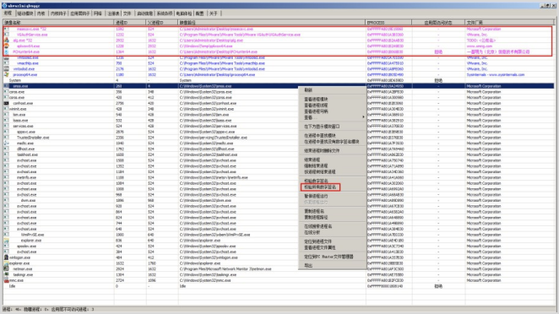Click the application icon in title bar
559x314 pixels.
tap(4, 6)
